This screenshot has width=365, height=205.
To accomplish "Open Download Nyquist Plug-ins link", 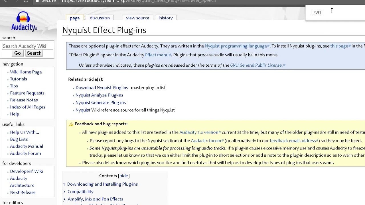I will click(x=102, y=88).
